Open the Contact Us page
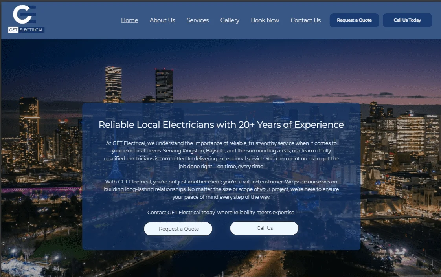This screenshot has height=277, width=441. 305,20
